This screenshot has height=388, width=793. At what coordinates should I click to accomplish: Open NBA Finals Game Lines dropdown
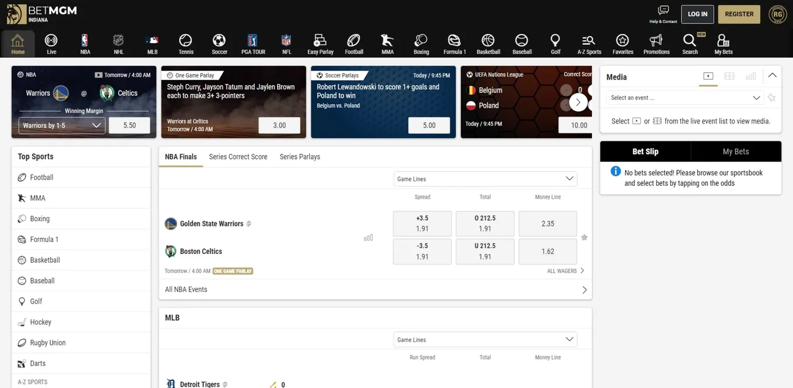[485, 179]
